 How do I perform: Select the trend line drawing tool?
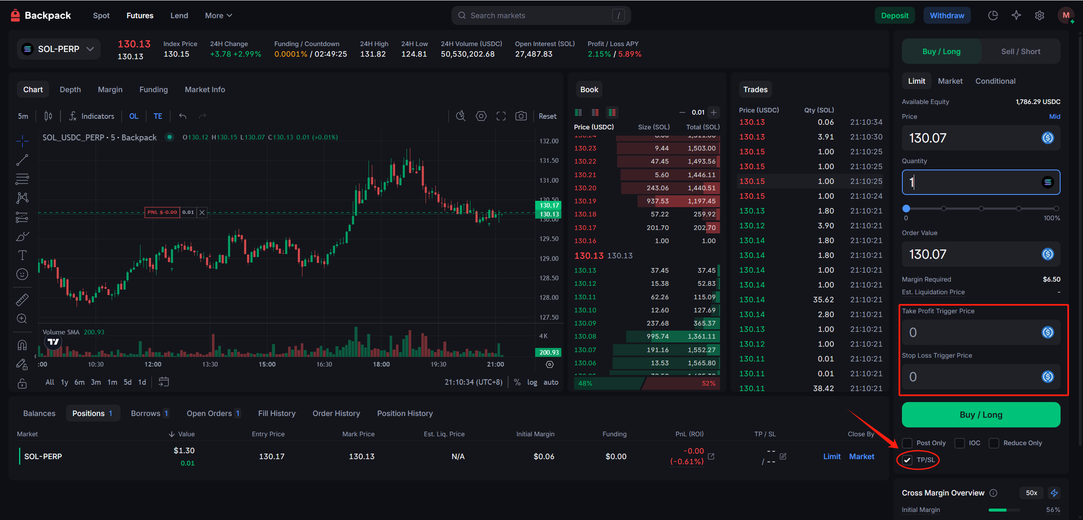pos(22,160)
